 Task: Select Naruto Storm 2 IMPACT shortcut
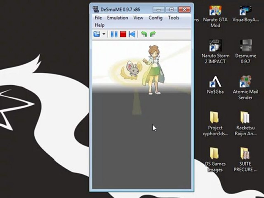215,52
